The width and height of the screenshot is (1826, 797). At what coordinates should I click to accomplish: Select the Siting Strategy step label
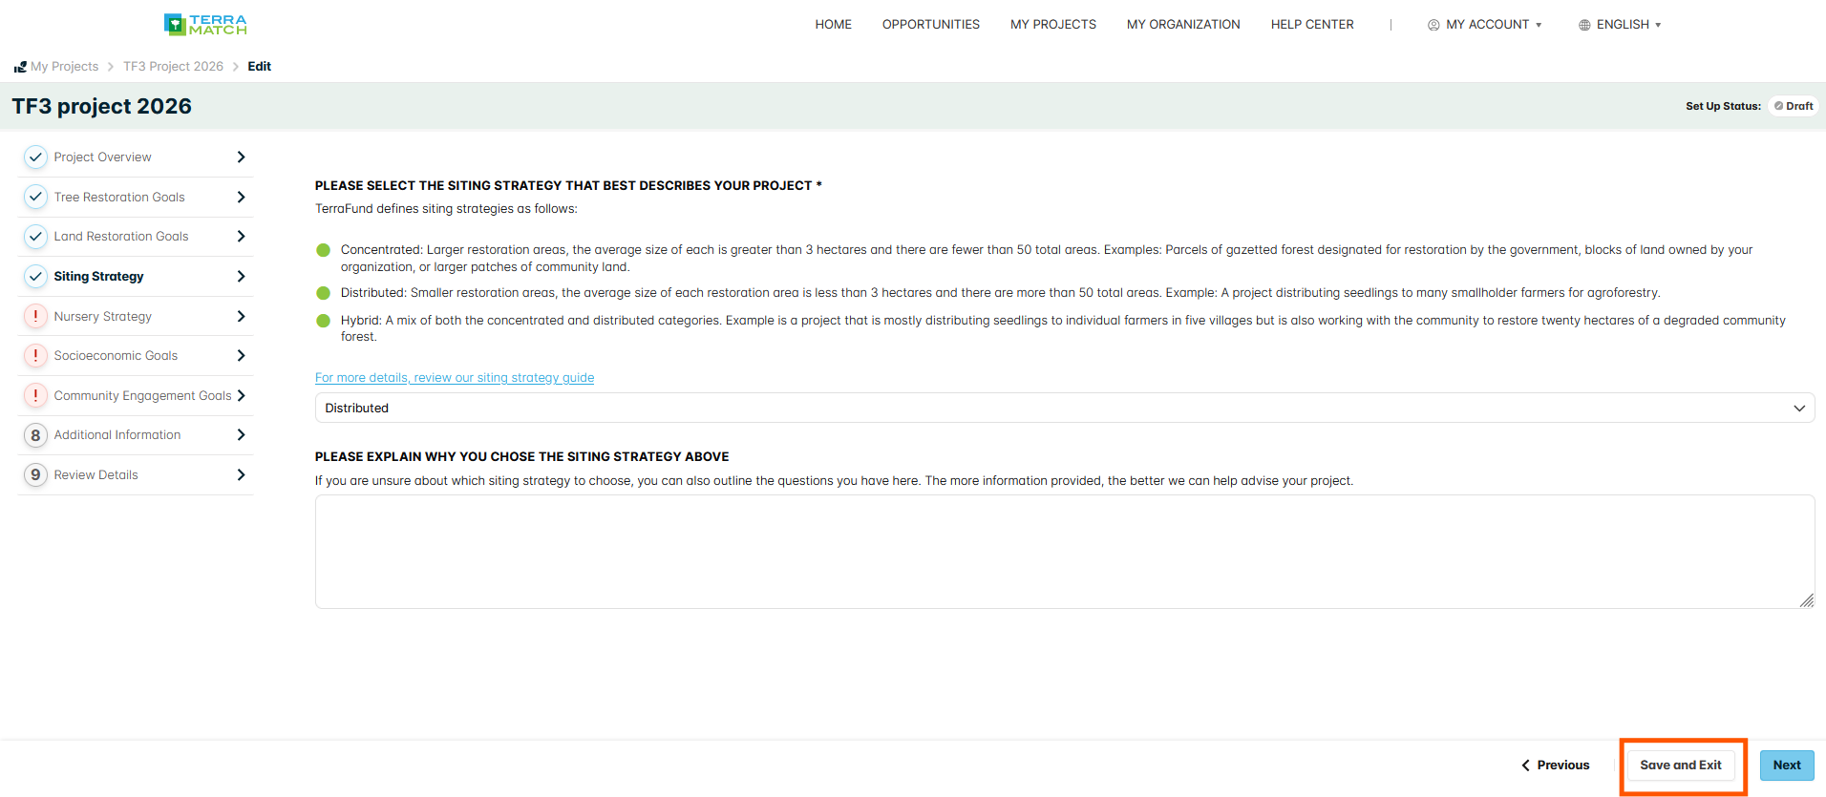click(x=98, y=276)
